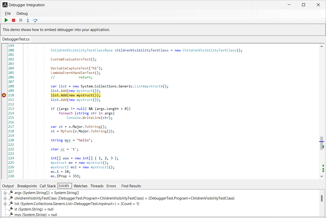Switch to the Watches tab
Viewport: 326px width, 218px height.
[80, 186]
